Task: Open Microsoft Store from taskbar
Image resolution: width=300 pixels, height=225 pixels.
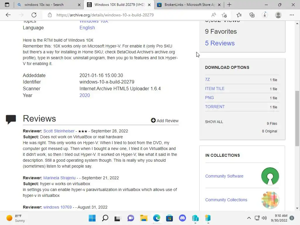Action: (x=169, y=218)
